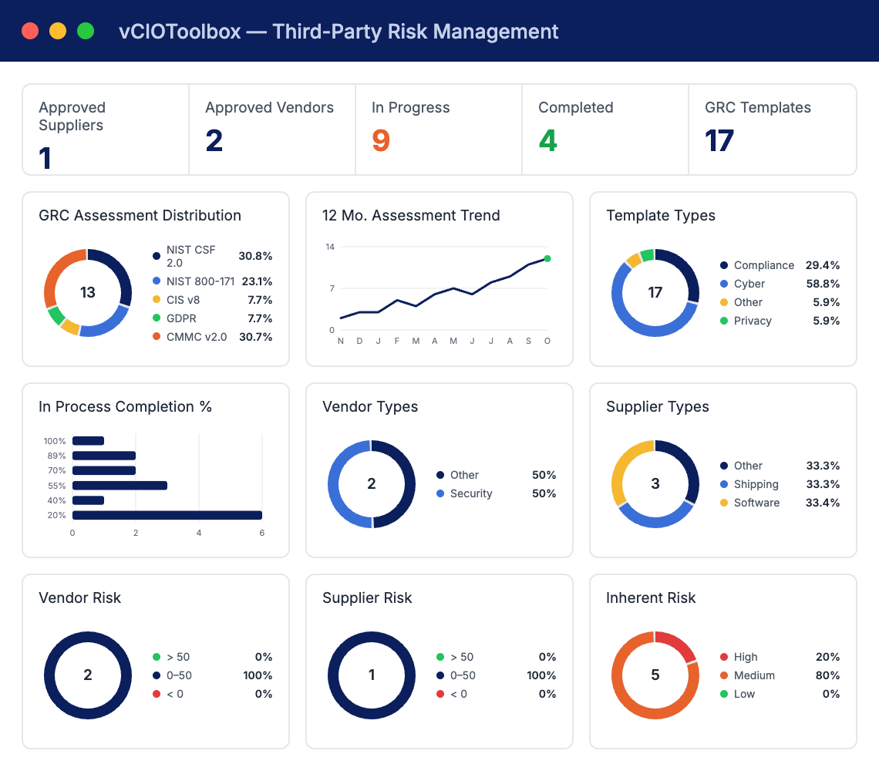
Task: Click the Supplier Risk card title
Action: (366, 598)
